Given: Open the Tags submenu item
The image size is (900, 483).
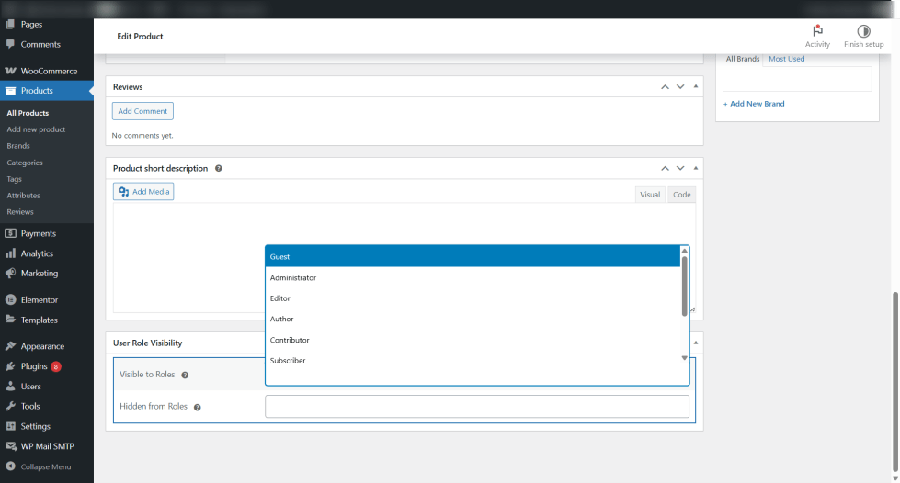Looking at the screenshot, I should tap(15, 179).
